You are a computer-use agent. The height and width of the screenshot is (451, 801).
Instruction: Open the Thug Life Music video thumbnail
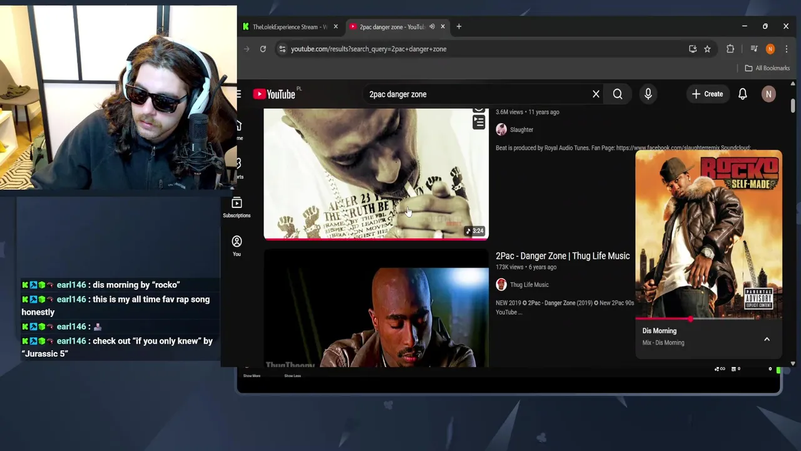click(376, 308)
